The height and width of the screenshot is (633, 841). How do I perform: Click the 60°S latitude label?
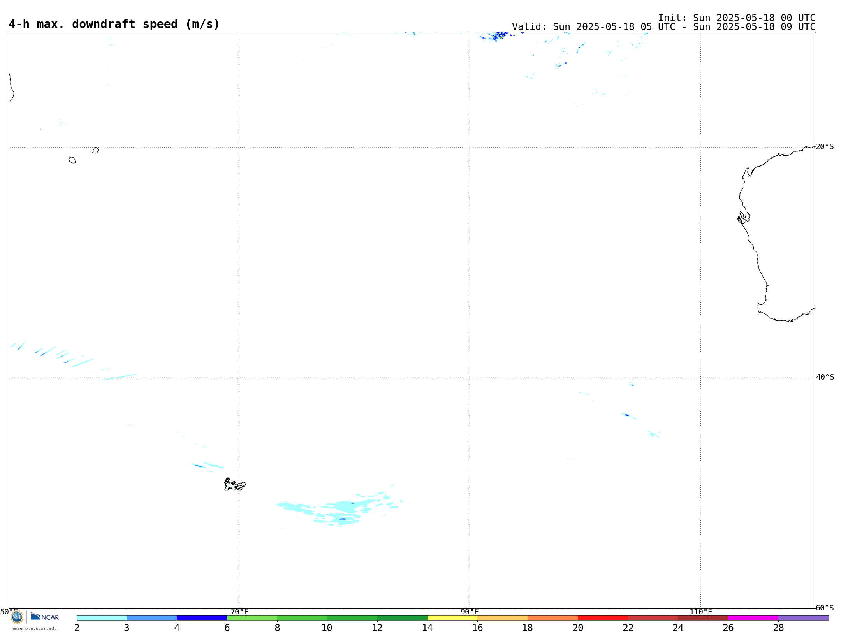pos(825,608)
